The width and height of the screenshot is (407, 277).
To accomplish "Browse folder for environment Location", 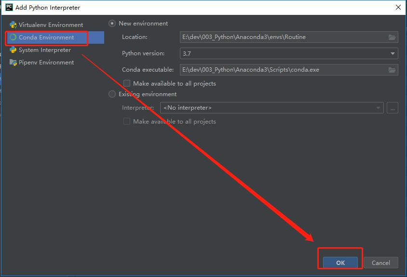I will coord(392,37).
